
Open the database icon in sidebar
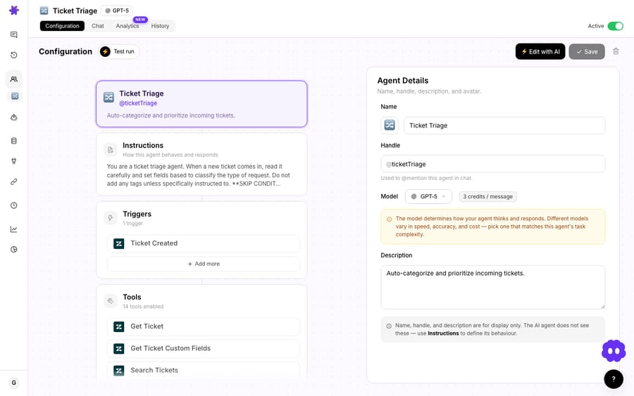pyautogui.click(x=14, y=141)
